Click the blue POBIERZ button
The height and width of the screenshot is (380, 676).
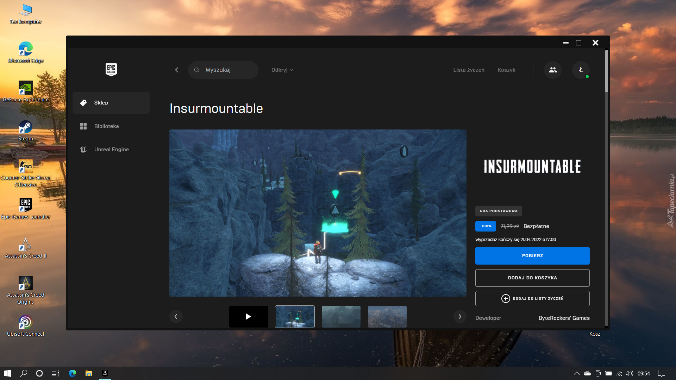click(x=532, y=255)
